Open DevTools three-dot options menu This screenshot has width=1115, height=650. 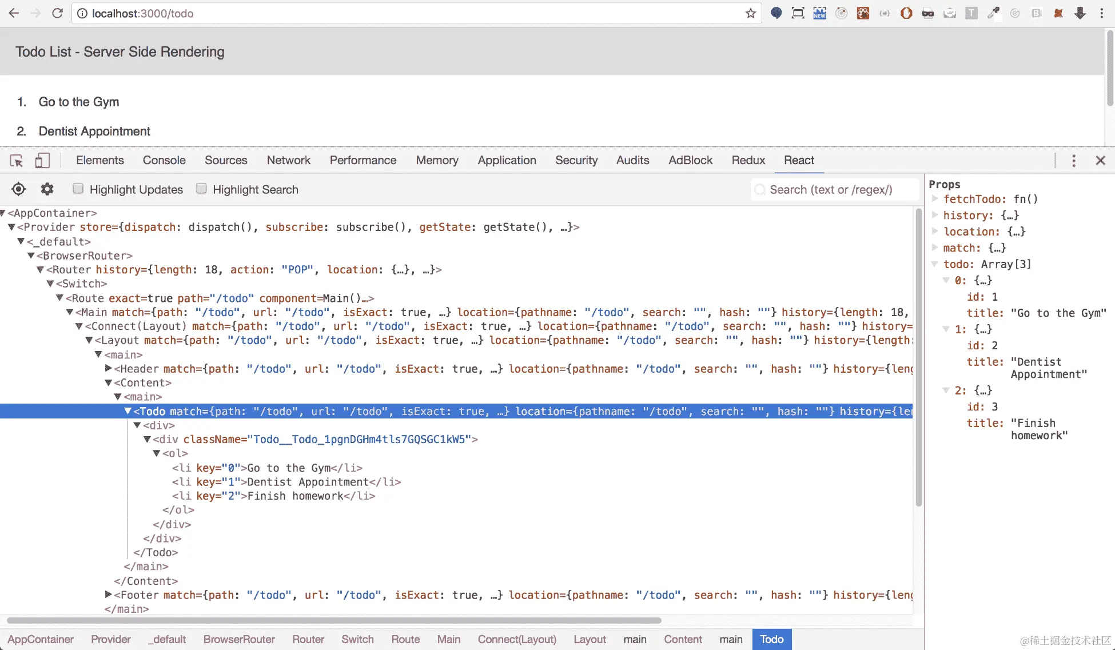click(1073, 161)
